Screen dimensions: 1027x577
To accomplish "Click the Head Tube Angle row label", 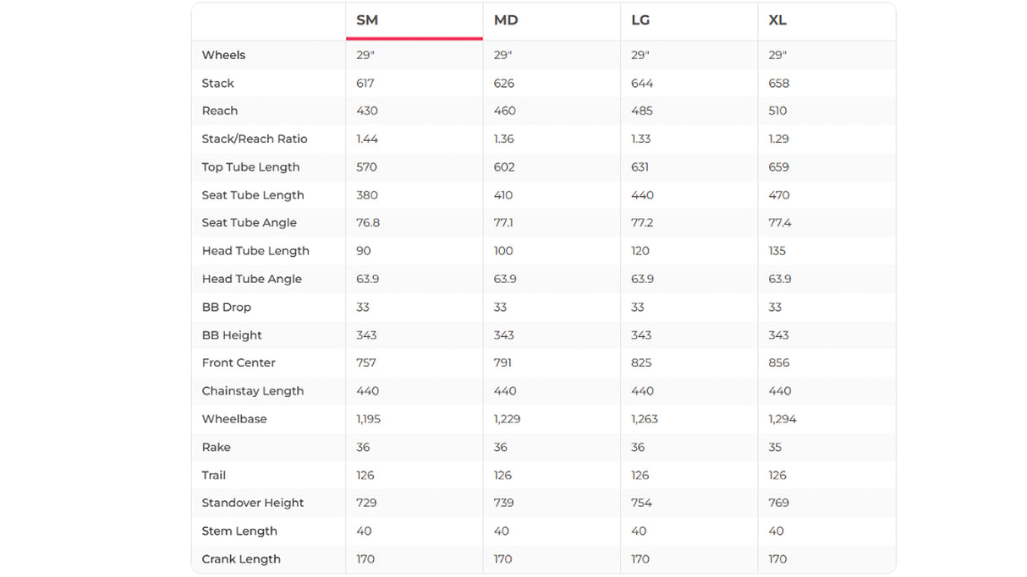I will click(251, 279).
